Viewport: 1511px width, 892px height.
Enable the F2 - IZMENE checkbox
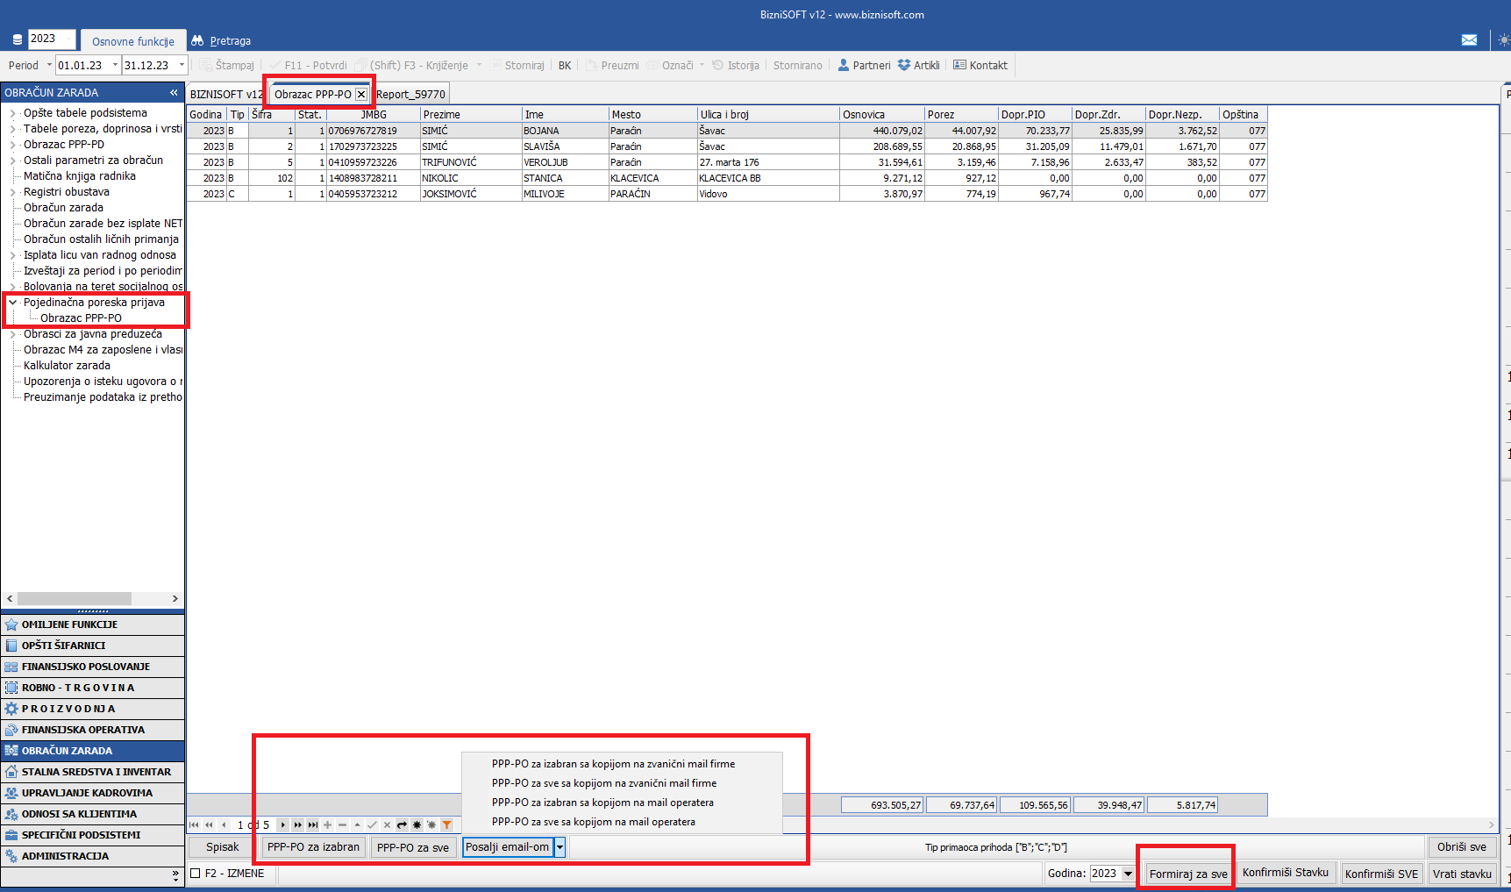point(196,873)
